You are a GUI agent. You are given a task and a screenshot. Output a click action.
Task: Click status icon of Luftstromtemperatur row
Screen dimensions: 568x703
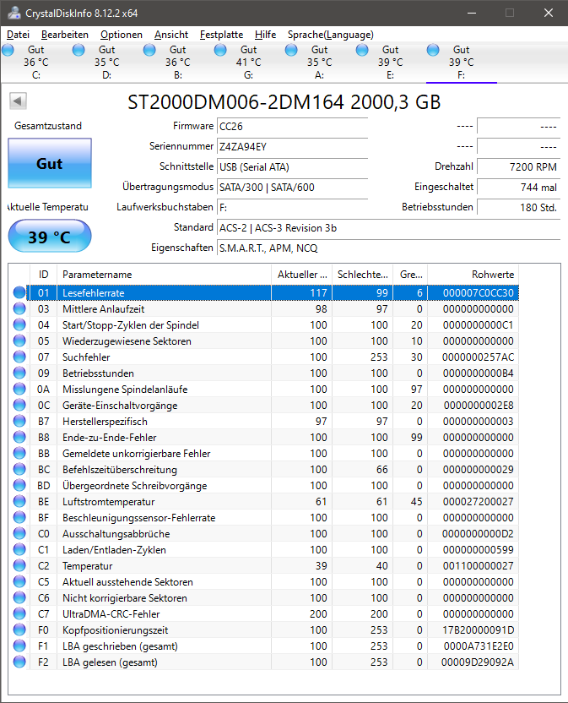19,501
